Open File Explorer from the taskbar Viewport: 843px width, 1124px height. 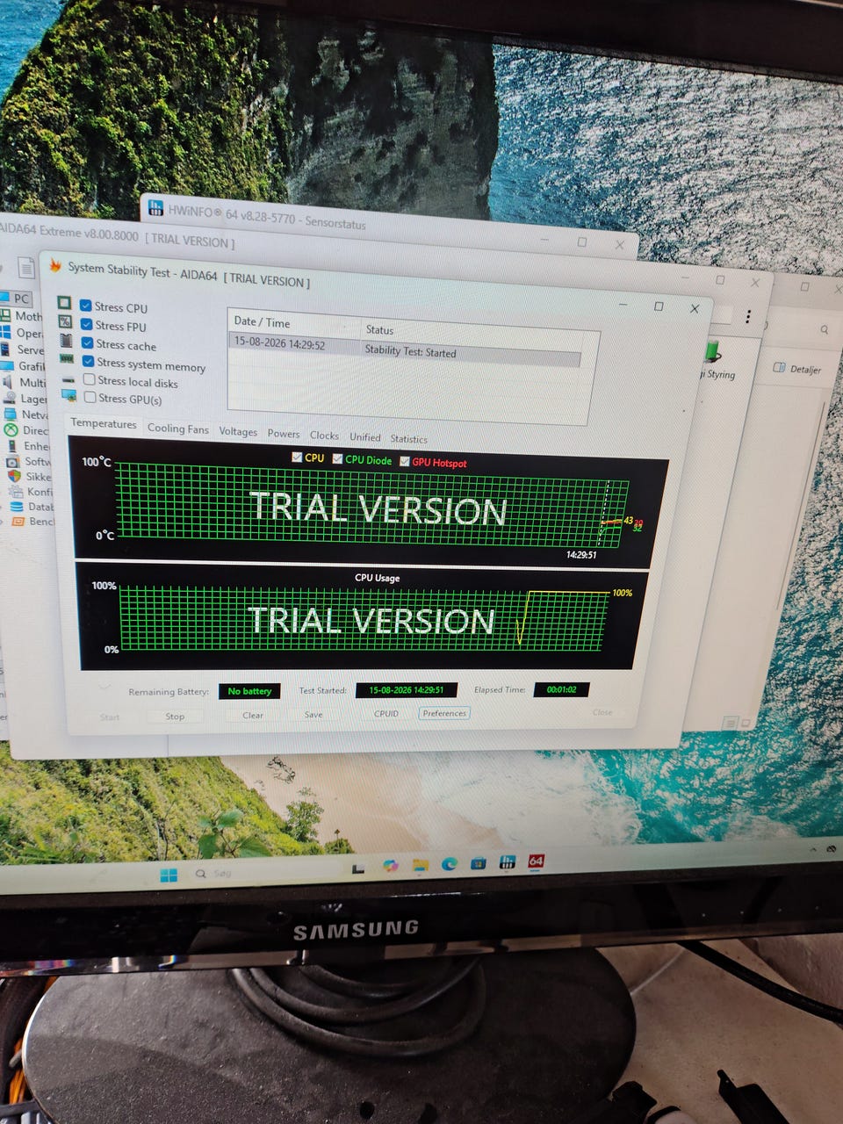[x=420, y=866]
